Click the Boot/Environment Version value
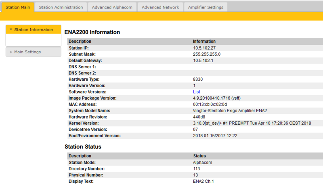 pos(216,136)
